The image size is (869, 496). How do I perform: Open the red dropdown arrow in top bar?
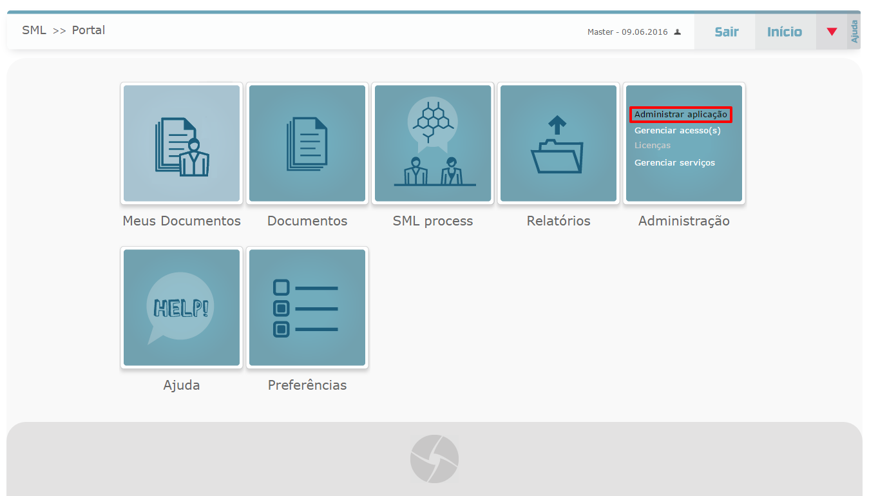(830, 31)
